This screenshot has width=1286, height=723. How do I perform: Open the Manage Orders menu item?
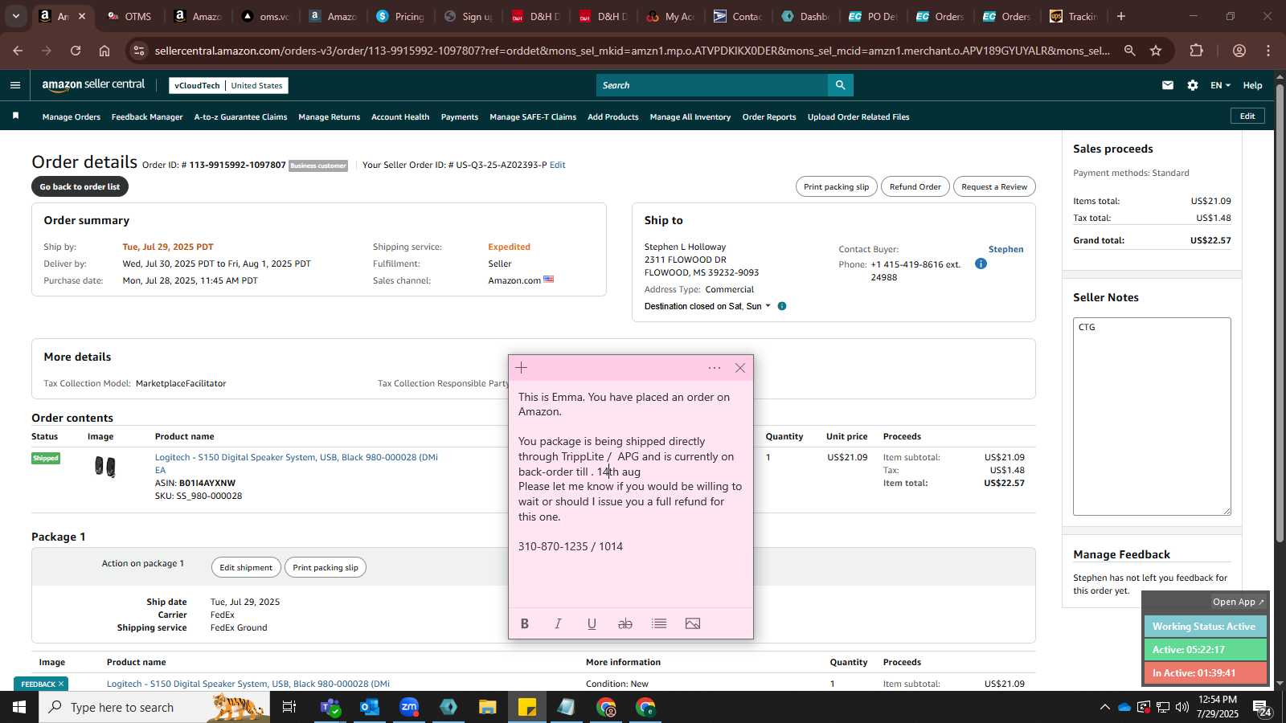pos(72,116)
